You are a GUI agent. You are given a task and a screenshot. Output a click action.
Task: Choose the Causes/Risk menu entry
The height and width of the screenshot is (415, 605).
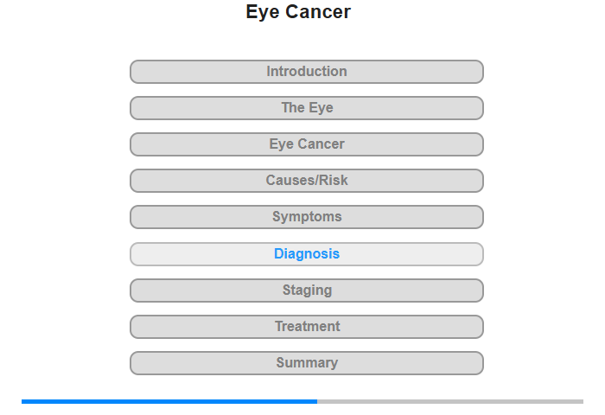pos(307,181)
